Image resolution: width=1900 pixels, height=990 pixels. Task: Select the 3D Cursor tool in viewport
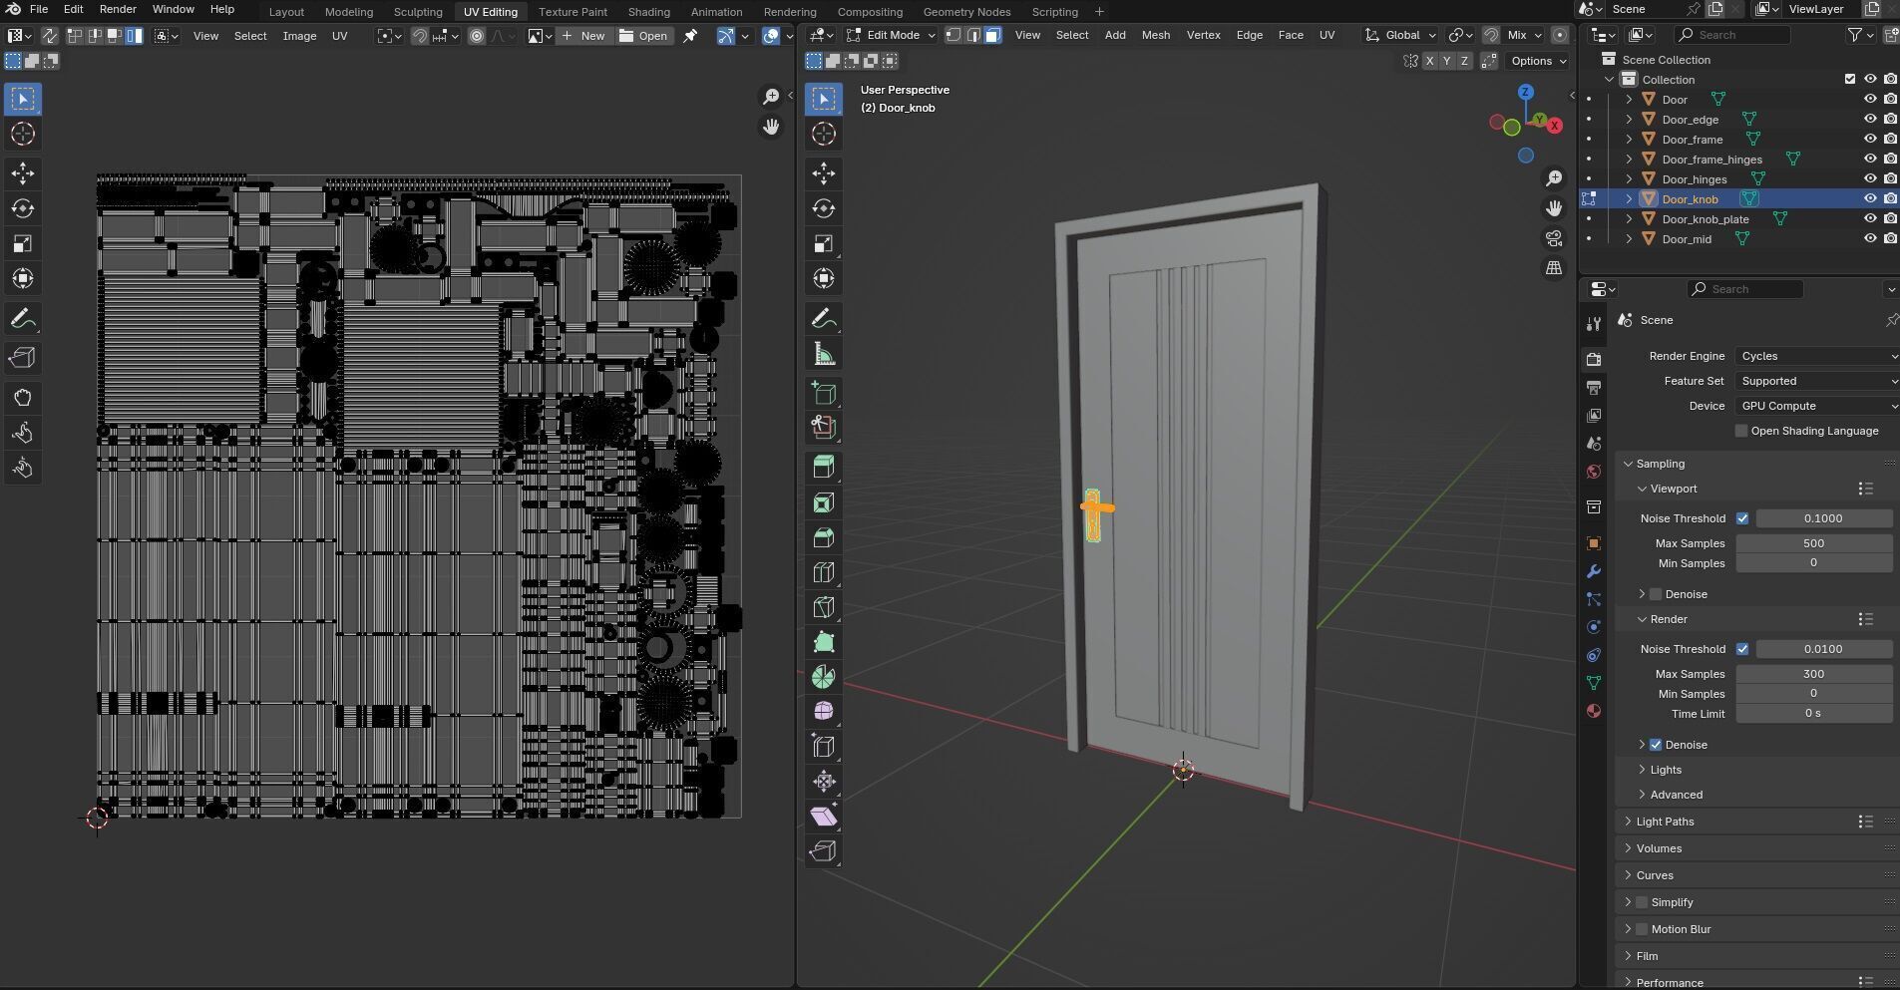click(x=824, y=134)
